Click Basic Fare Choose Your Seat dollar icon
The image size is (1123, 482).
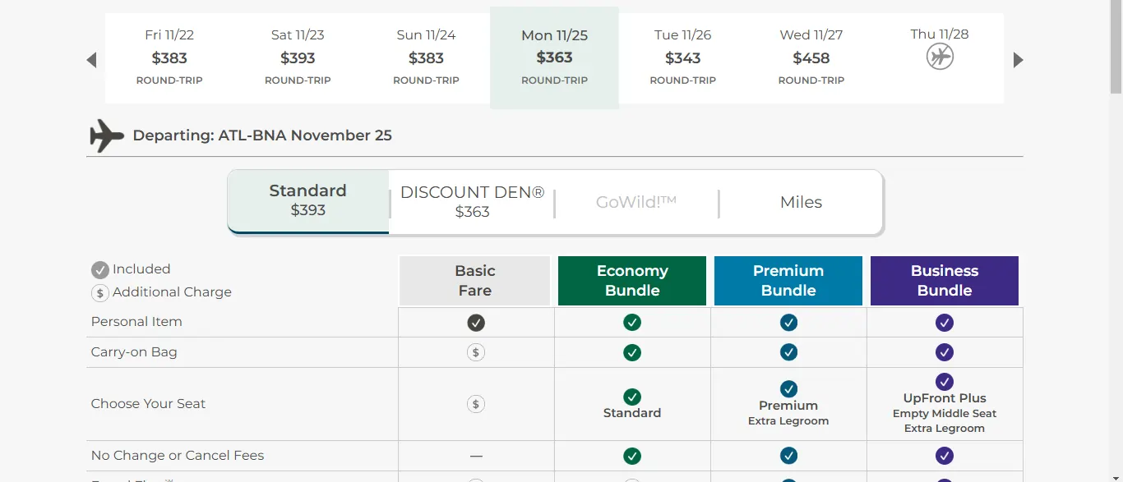pyautogui.click(x=476, y=404)
